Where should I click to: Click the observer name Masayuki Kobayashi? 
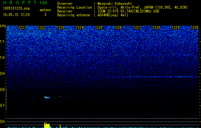115,4
